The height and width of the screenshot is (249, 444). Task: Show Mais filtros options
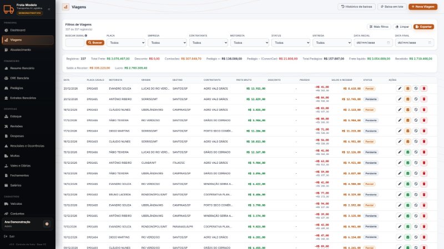[379, 27]
